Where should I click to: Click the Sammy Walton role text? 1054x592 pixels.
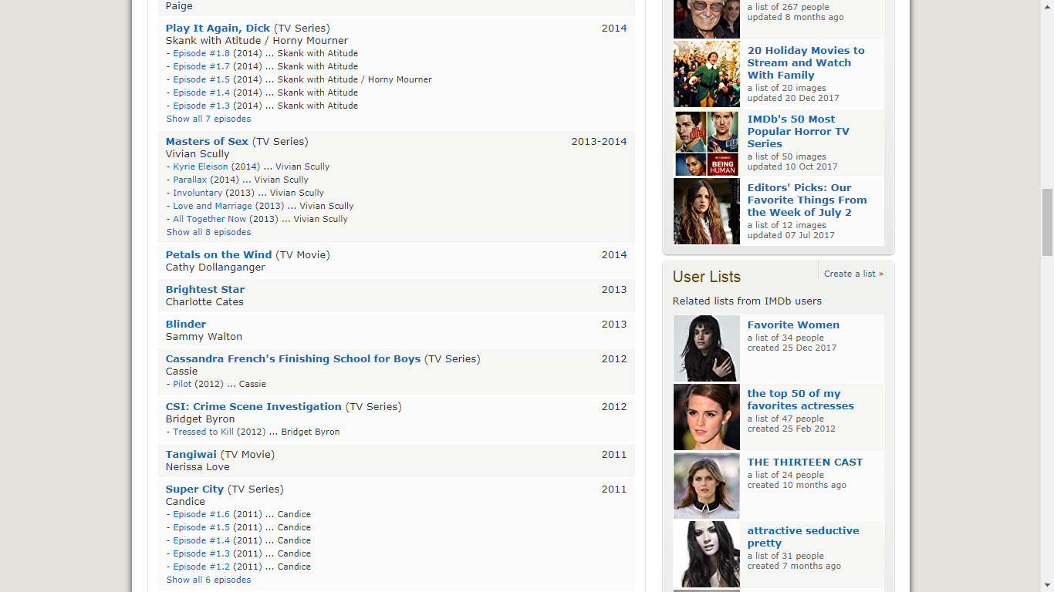click(x=204, y=337)
